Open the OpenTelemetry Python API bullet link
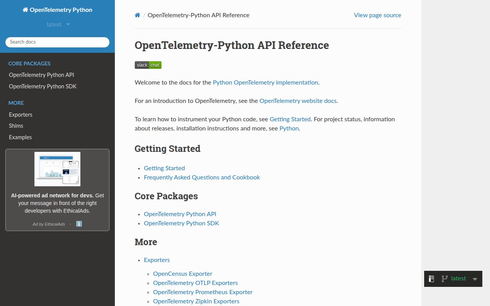This screenshot has height=306, width=490. click(x=180, y=214)
